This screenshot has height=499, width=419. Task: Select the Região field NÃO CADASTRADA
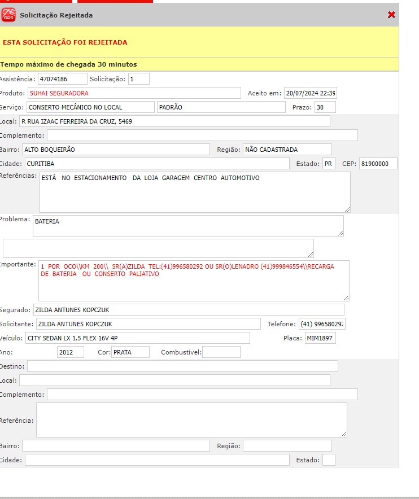pyautogui.click(x=287, y=150)
